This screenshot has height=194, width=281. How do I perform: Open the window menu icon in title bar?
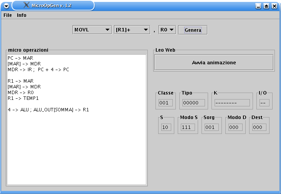tap(6, 6)
